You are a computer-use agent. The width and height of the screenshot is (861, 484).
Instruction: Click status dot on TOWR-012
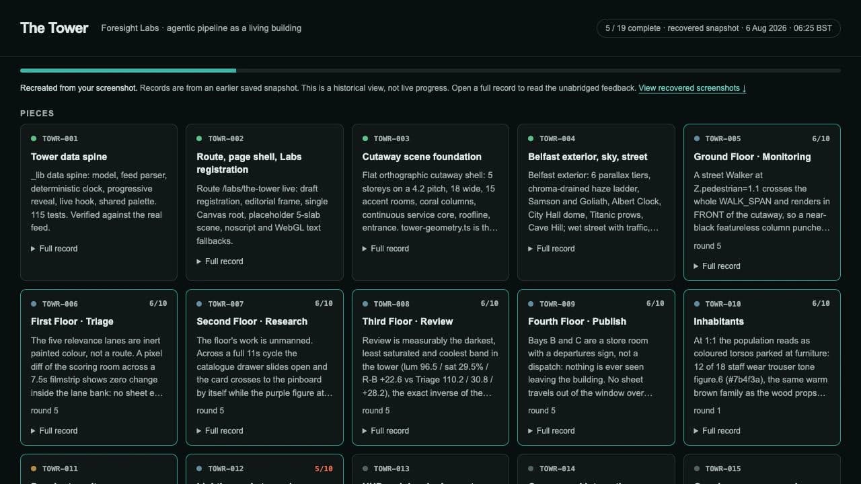pos(199,469)
